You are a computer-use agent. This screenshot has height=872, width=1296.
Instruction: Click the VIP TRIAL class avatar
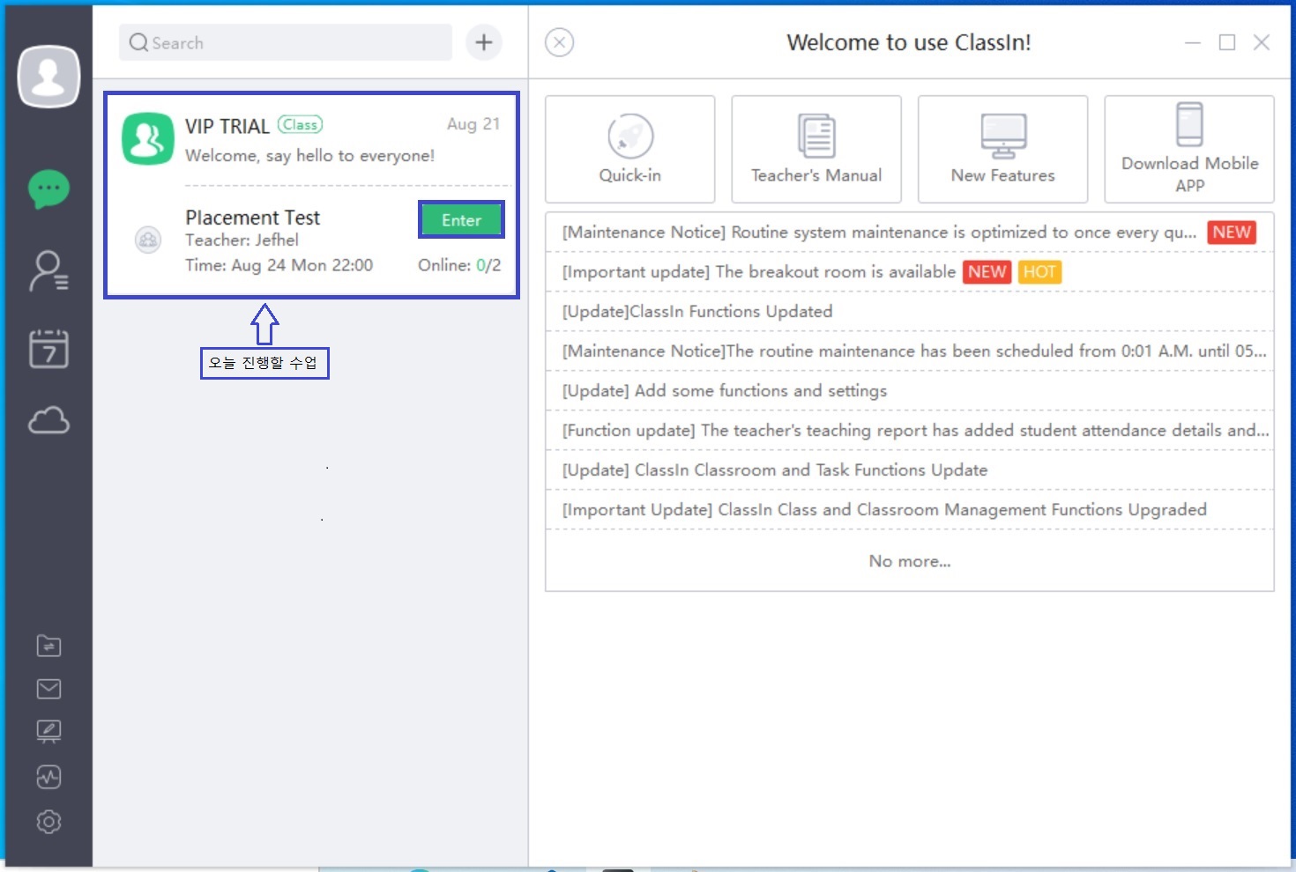point(147,138)
